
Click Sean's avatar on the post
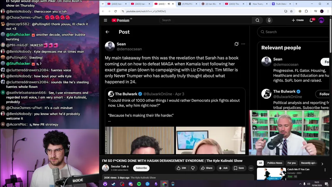[x=110, y=46]
